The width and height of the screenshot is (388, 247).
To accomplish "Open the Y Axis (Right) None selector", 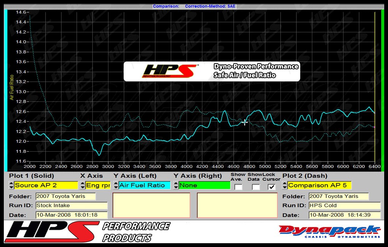I will pos(204,185).
